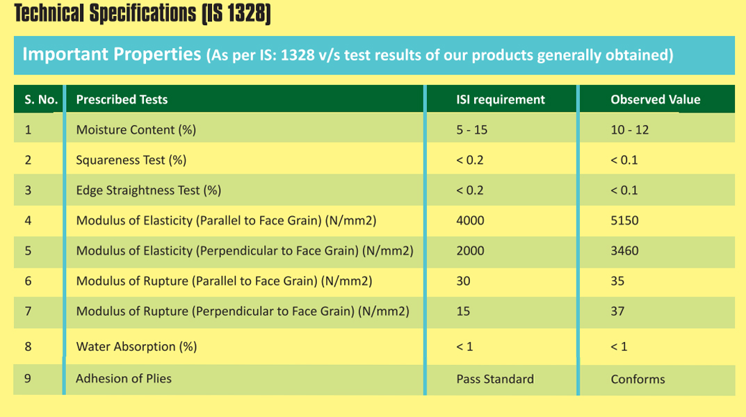Viewport: 746px width, 417px height.
Task: Click '< 0.2' in the Edge Straightness row
Action: tap(469, 190)
